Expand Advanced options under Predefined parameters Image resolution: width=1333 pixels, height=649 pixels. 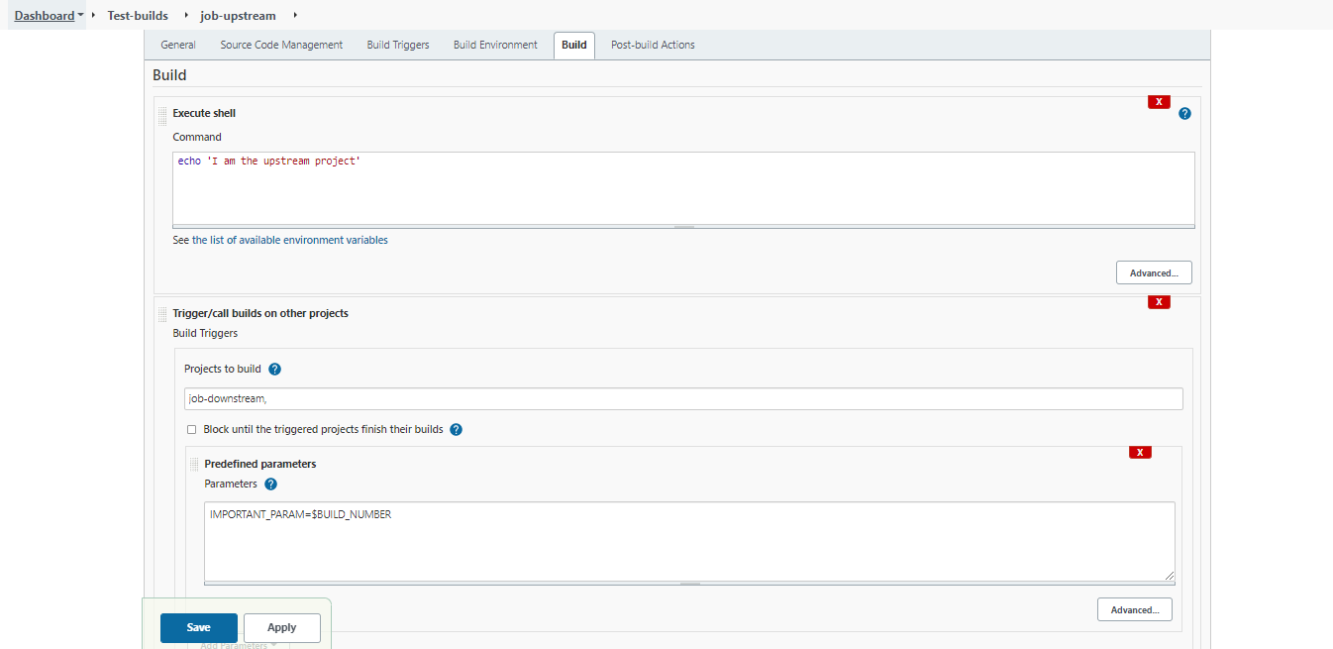[x=1135, y=609]
